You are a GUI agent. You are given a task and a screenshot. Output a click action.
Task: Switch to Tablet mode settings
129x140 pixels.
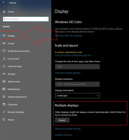click(14, 82)
